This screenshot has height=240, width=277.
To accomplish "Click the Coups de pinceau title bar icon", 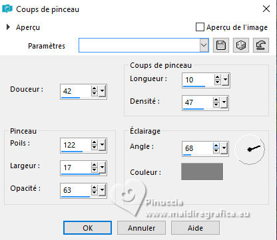I will [x=7, y=9].
